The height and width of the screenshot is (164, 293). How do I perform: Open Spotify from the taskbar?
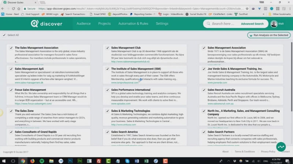coord(42,161)
